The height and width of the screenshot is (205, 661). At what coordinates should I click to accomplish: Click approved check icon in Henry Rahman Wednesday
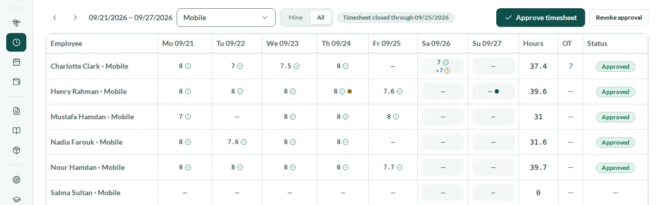(x=293, y=91)
